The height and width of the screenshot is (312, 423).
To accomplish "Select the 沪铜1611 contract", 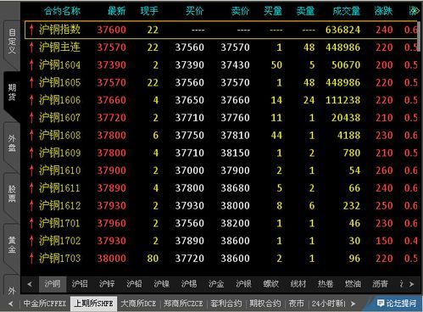I will [x=221, y=188].
